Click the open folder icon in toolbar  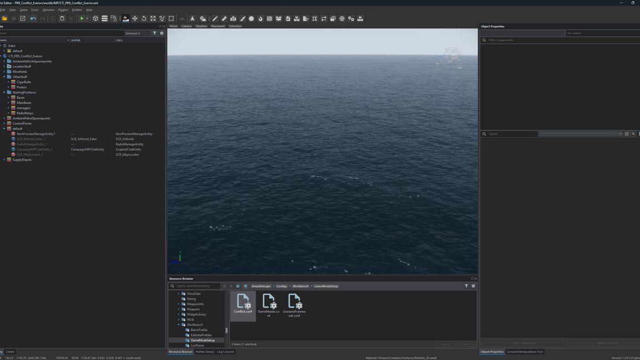4,18
